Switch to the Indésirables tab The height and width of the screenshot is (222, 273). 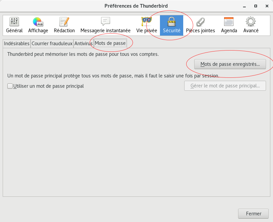[x=17, y=44]
